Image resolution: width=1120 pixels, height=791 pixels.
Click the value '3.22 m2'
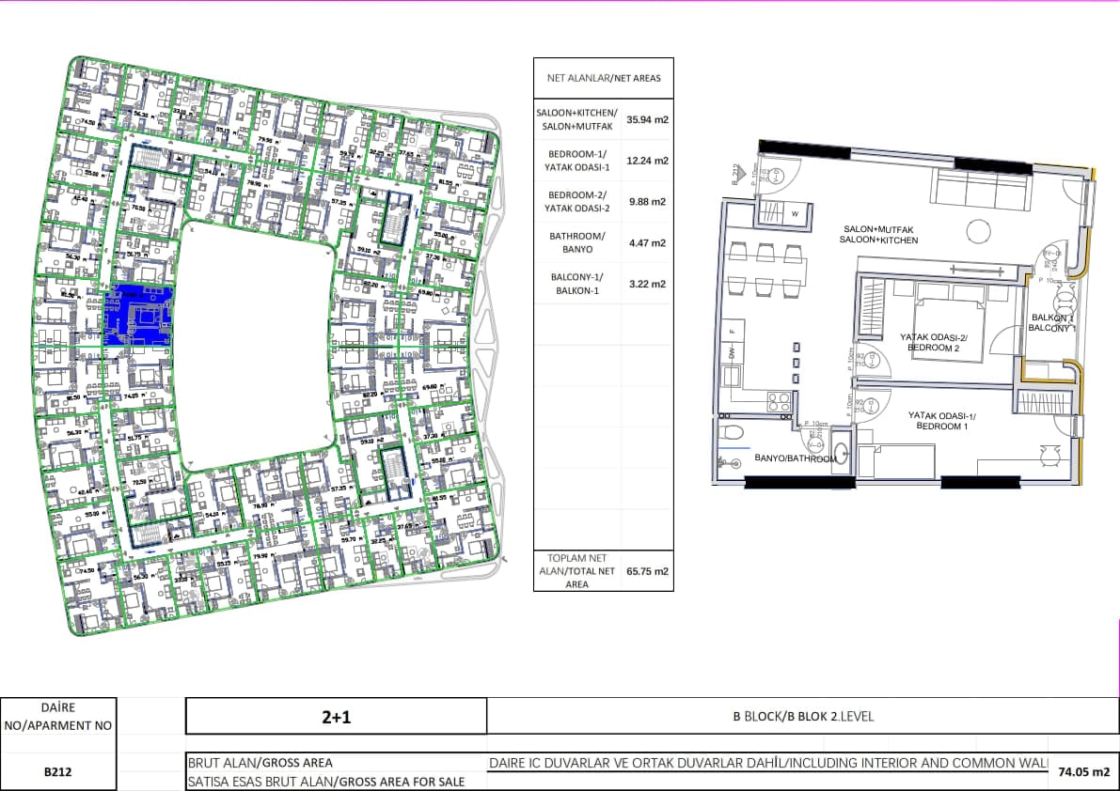pos(647,284)
